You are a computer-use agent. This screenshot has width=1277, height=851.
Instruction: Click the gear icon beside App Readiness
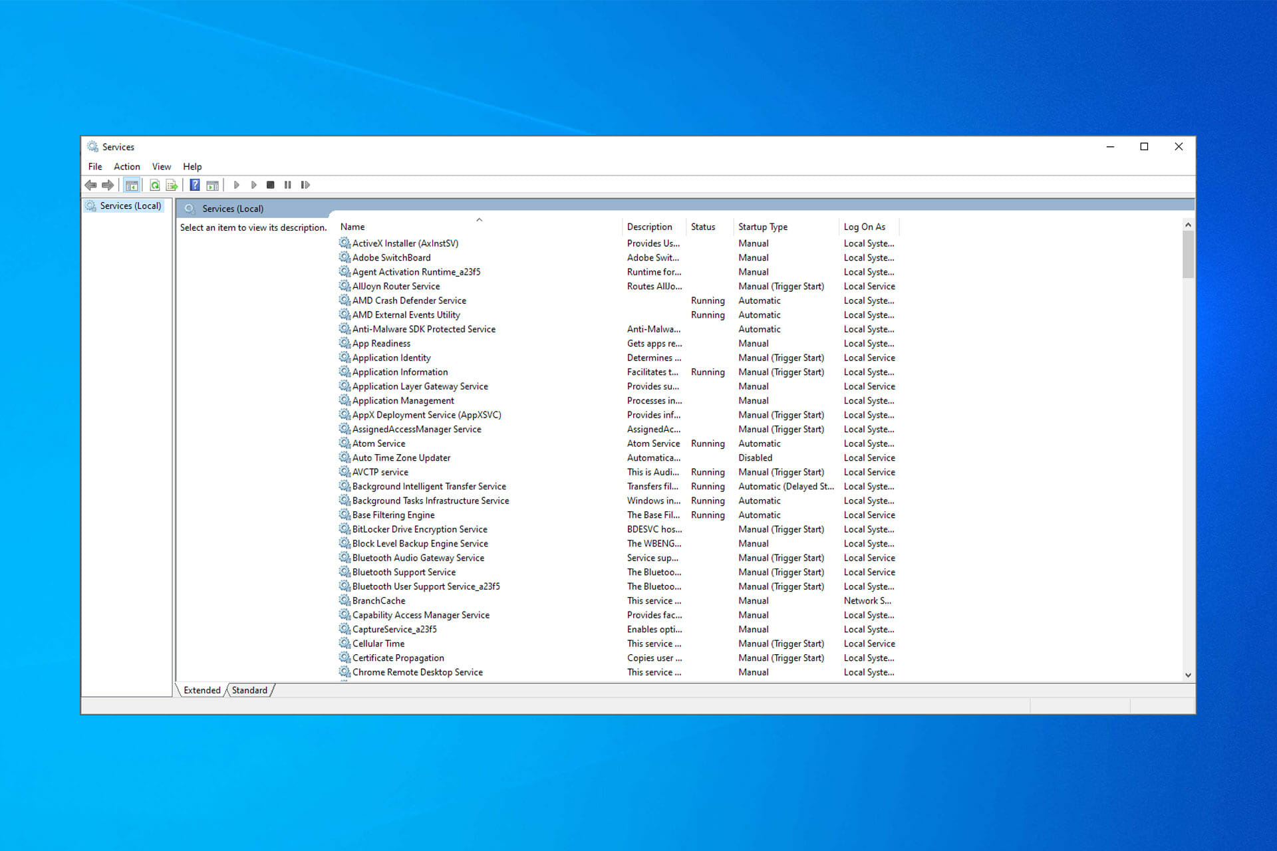[345, 343]
